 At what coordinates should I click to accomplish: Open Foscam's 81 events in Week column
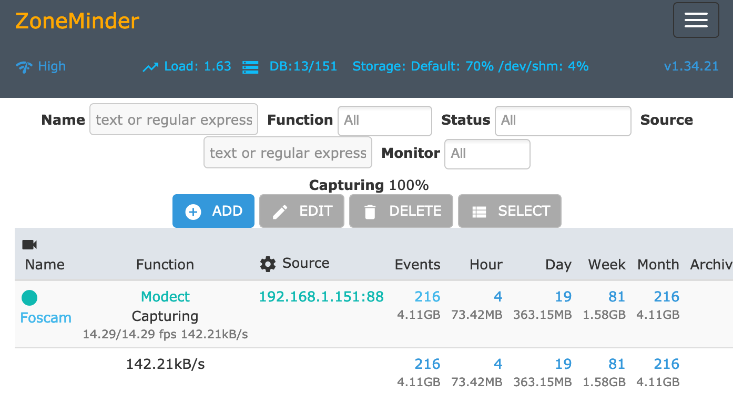(x=617, y=297)
